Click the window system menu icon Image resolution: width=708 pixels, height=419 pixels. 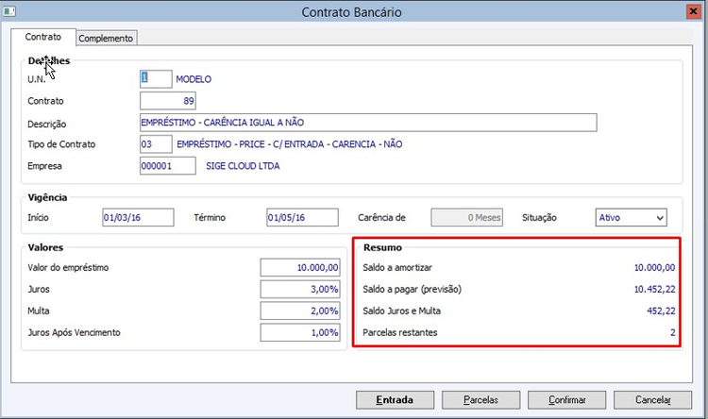[12, 12]
